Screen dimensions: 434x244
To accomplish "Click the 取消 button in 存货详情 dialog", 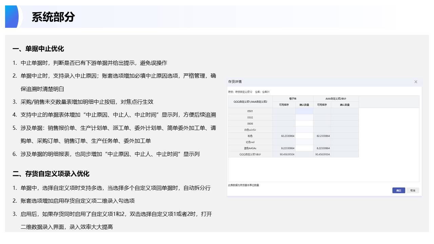I will [x=413, y=190].
